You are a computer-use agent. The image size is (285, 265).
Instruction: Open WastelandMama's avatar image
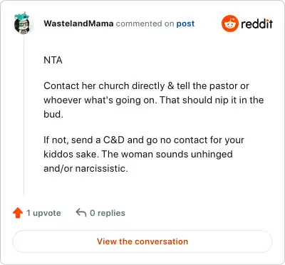(22, 24)
